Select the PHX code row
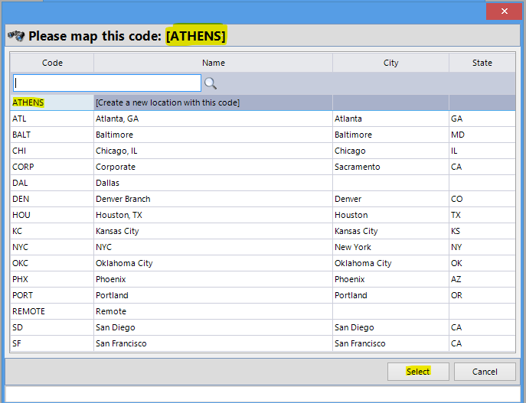Screen dimensions: 526x403 [x=52, y=279]
